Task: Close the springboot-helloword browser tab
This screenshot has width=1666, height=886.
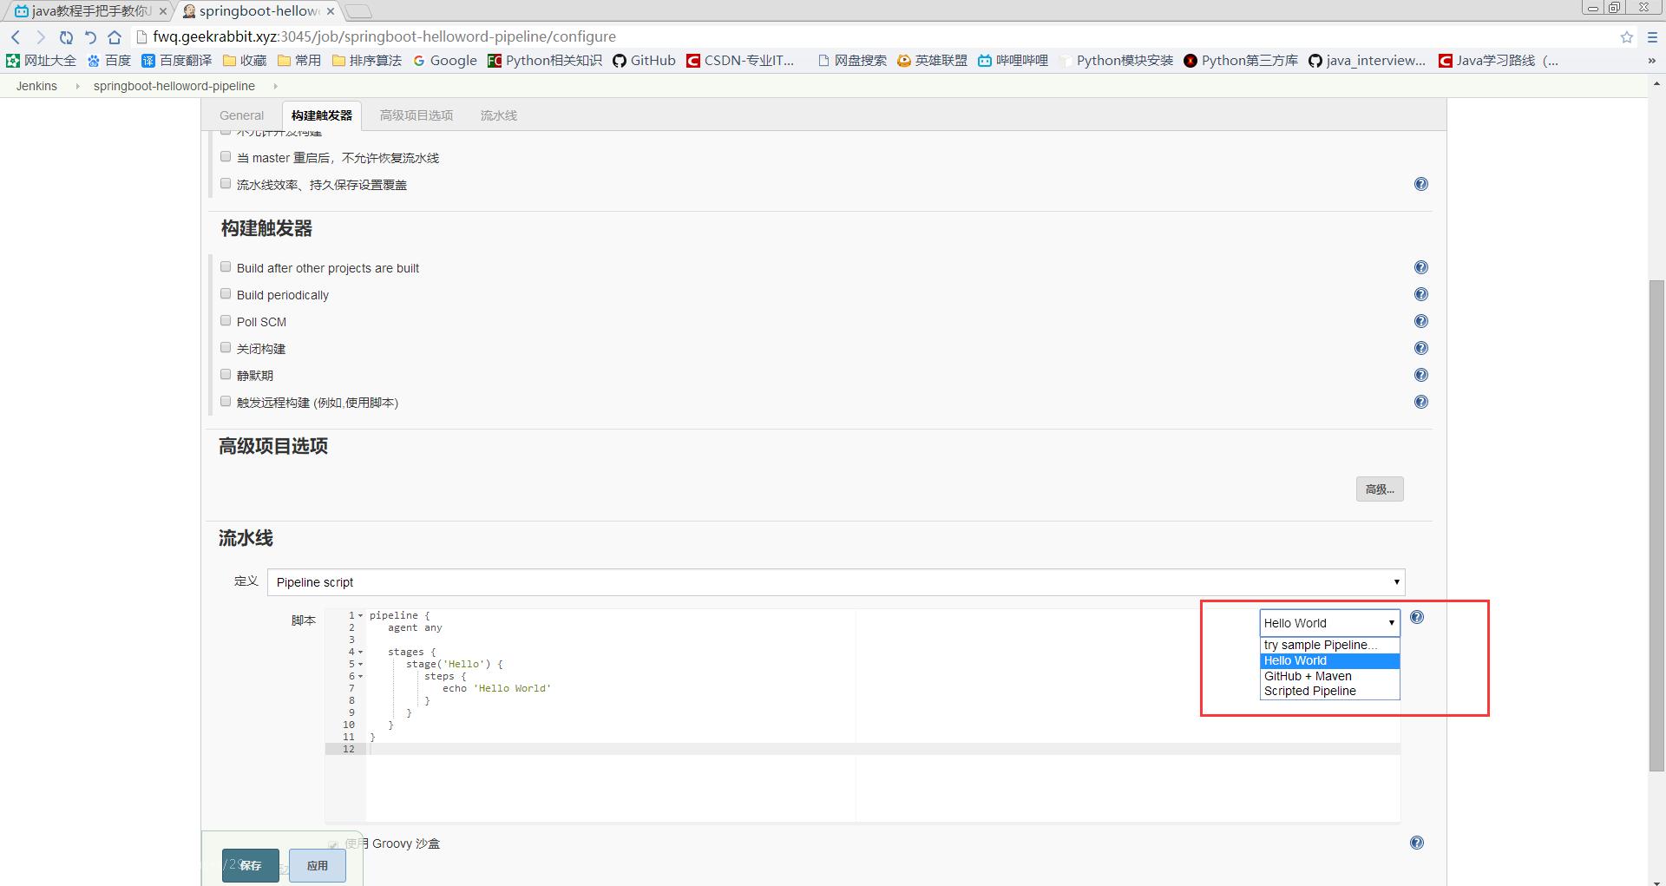Action: point(331,11)
